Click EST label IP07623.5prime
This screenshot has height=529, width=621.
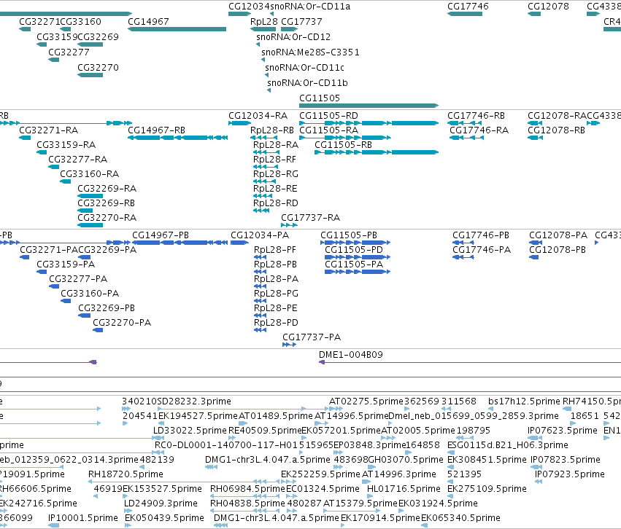(x=563, y=430)
